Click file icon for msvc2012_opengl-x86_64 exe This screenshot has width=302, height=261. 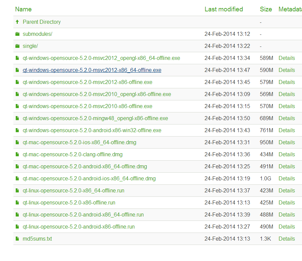pos(17,58)
